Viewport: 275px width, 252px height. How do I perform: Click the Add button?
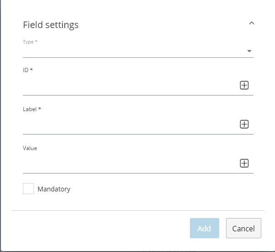pyautogui.click(x=205, y=228)
